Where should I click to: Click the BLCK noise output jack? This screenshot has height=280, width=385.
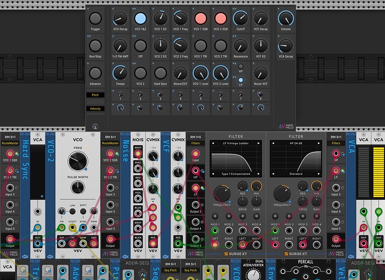(138, 244)
